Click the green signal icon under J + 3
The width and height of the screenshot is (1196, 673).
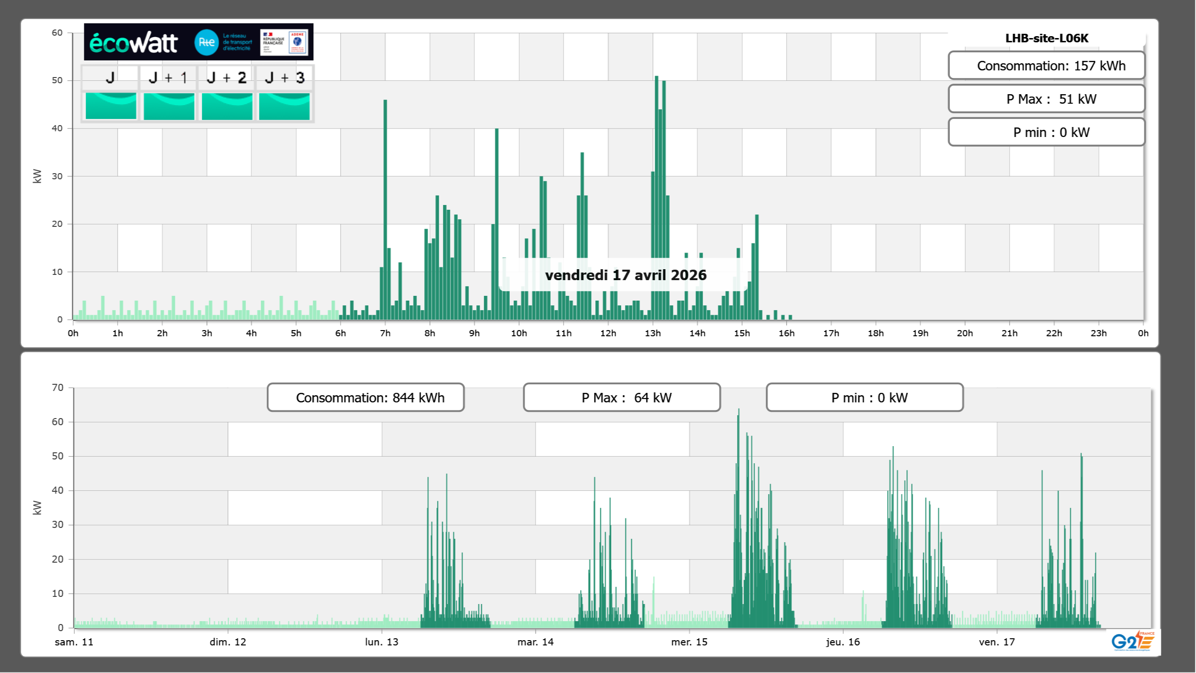284,106
